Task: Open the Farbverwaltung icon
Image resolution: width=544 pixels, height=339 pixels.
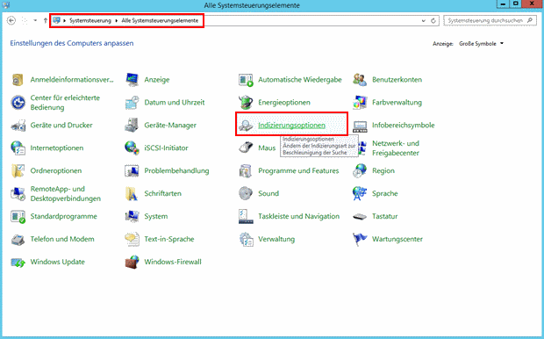Action: [x=360, y=103]
